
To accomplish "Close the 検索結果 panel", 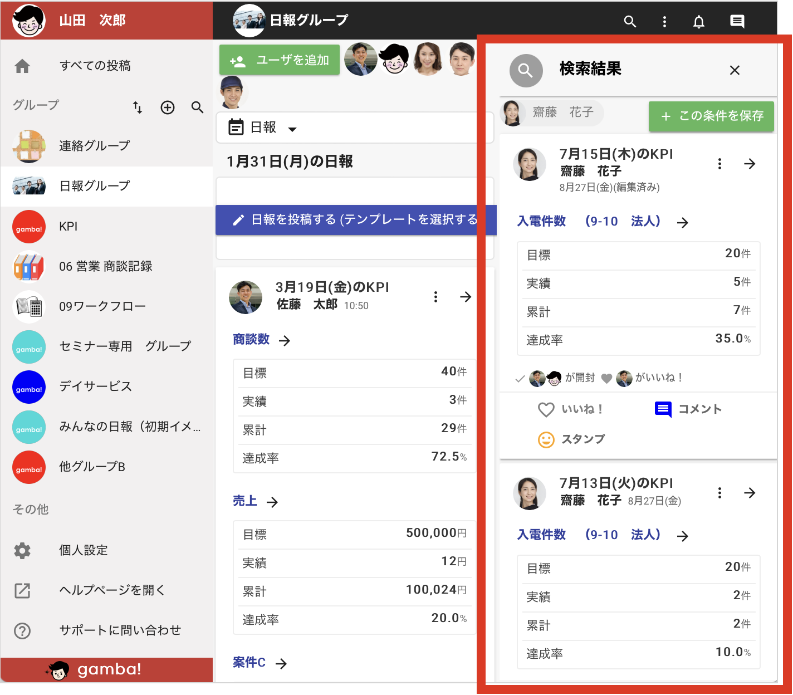I will tap(735, 70).
